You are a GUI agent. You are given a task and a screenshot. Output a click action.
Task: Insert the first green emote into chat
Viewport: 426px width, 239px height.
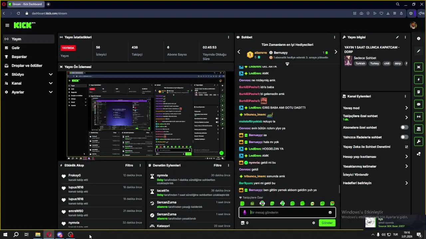[x=242, y=203]
